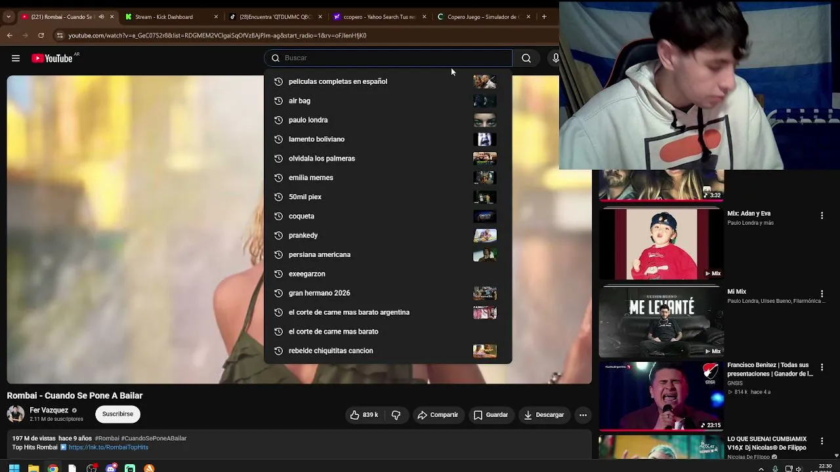840x472 pixels.
Task: Choose "50mil piex" from search history
Action: coord(388,197)
